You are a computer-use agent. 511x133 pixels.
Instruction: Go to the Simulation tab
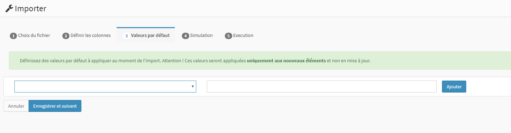coord(197,36)
